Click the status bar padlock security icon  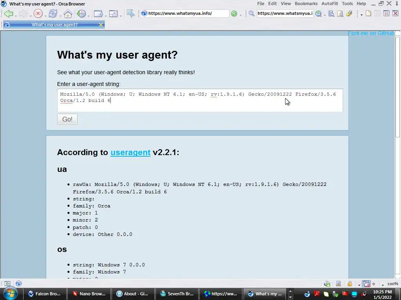350,284
